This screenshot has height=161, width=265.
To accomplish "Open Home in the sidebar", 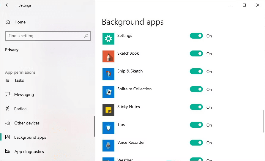I will coord(20,22).
